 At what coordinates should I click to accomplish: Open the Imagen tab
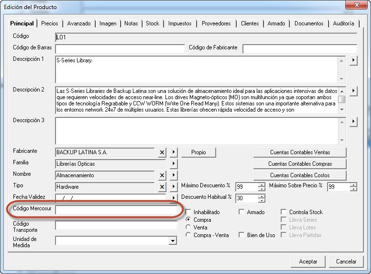pyautogui.click(x=108, y=23)
